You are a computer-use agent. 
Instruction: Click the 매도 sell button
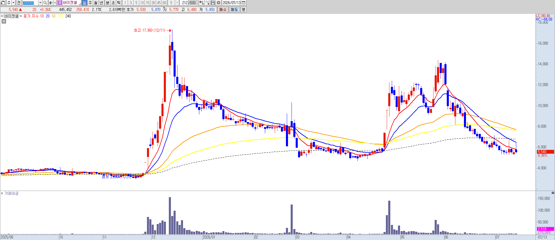[x=234, y=9]
